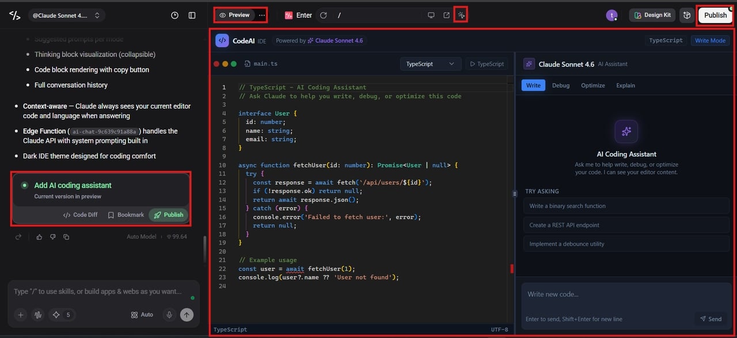Click the green Publish rocket button

tap(168, 215)
